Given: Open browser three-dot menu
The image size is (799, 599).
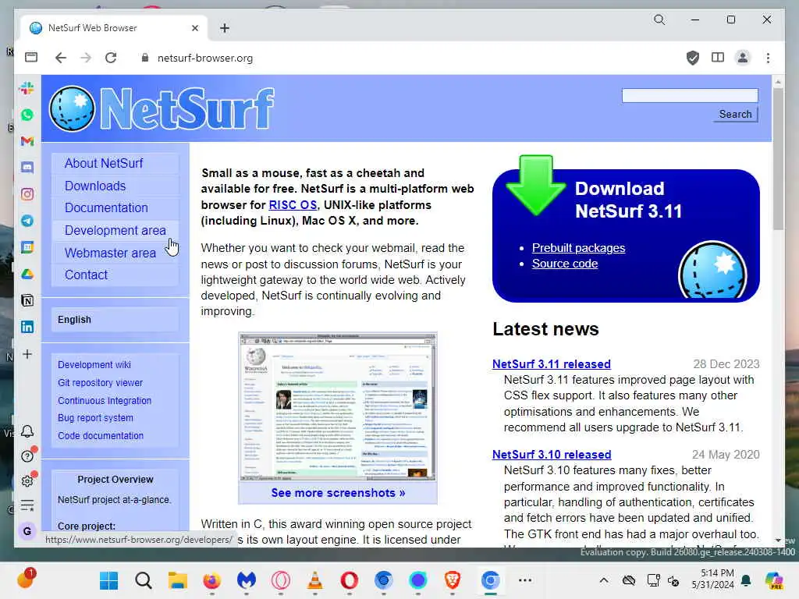Looking at the screenshot, I should coord(768,58).
